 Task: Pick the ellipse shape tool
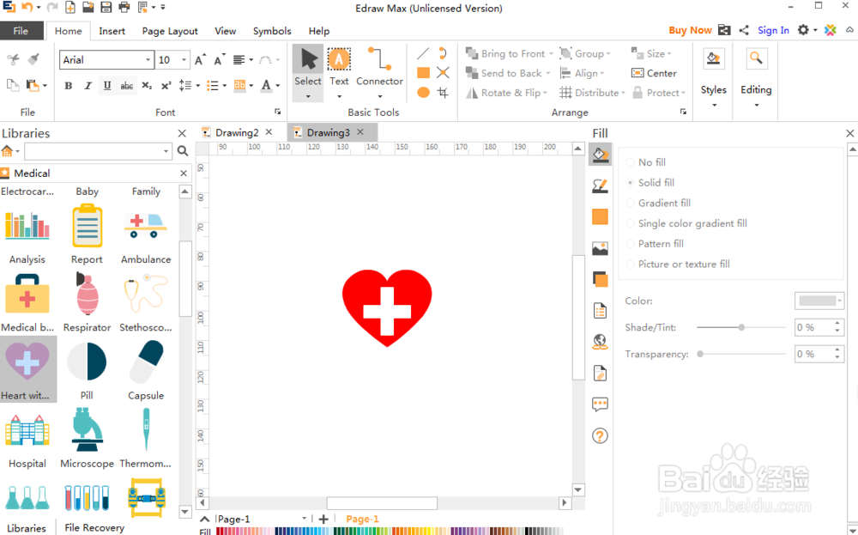[423, 93]
